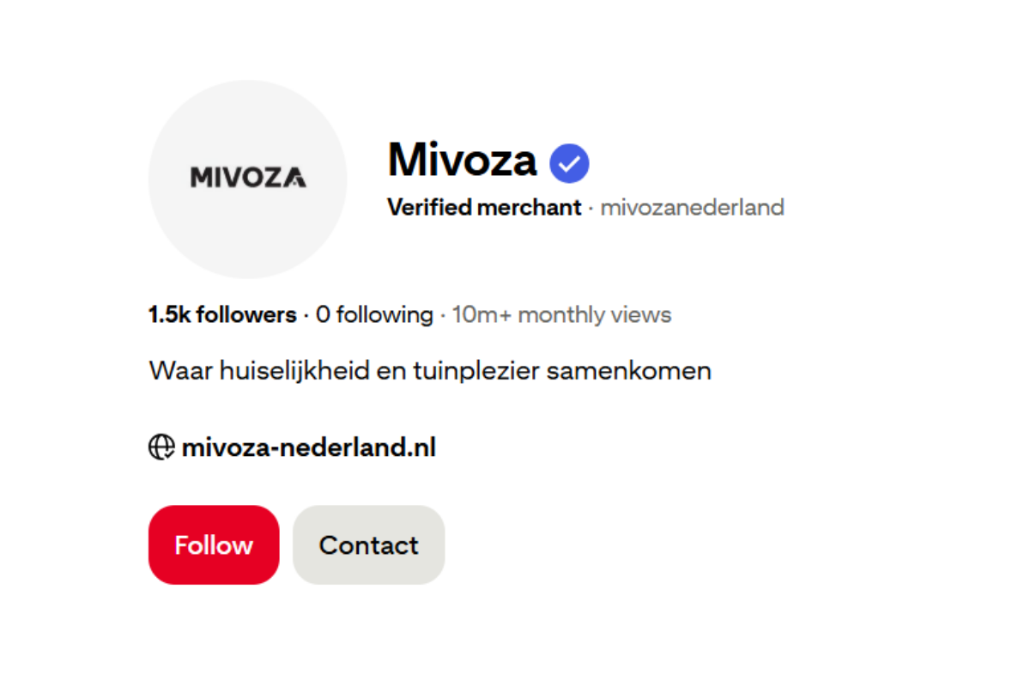Click the Verified merchant label
The height and width of the screenshot is (687, 1030).
[x=484, y=208]
